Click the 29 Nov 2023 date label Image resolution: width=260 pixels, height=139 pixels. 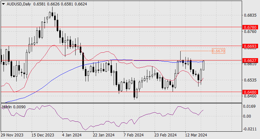(x=12, y=135)
